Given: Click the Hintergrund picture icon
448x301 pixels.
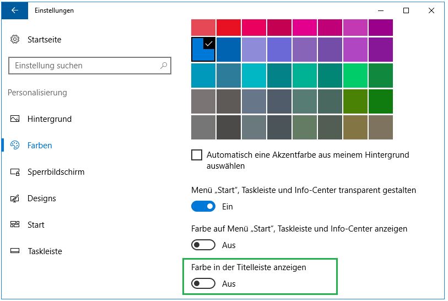Looking at the screenshot, I should [15, 119].
